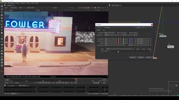Open the metadata from dropdown
Screen dimensions: 179x100
(x=125, y=35)
